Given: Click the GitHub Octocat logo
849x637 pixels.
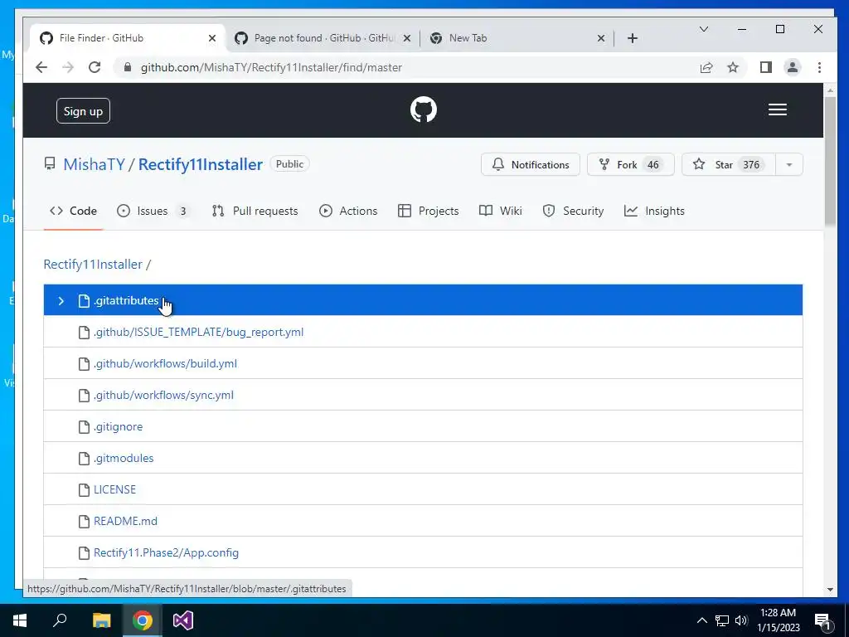Looking at the screenshot, I should (424, 110).
